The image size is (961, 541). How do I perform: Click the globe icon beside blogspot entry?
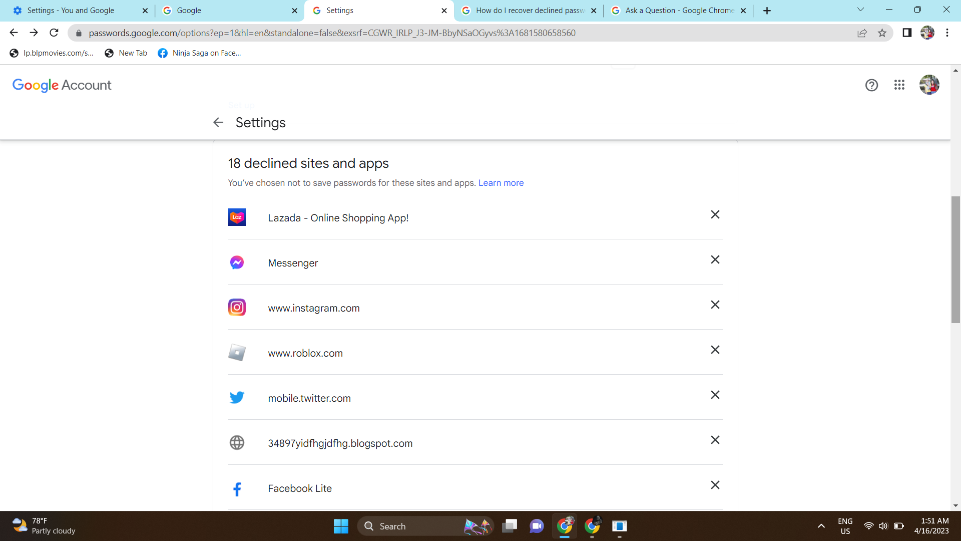pos(237,443)
